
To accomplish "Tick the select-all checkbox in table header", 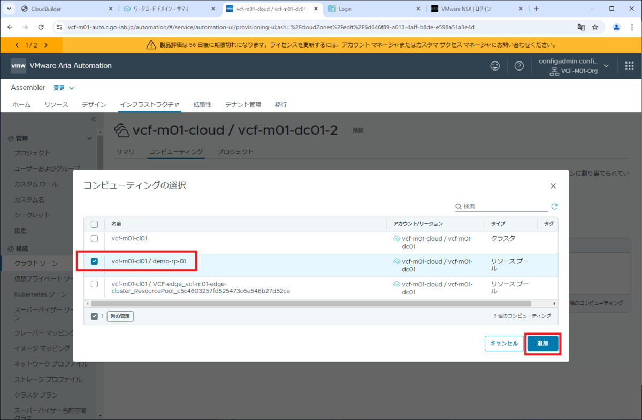I will (x=94, y=224).
